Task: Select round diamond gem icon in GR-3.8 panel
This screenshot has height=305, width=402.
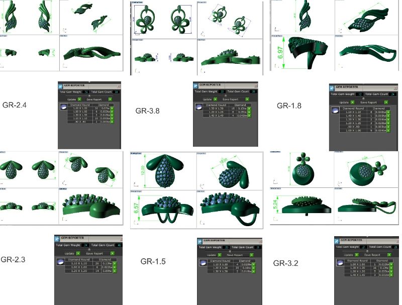Action: point(199,107)
